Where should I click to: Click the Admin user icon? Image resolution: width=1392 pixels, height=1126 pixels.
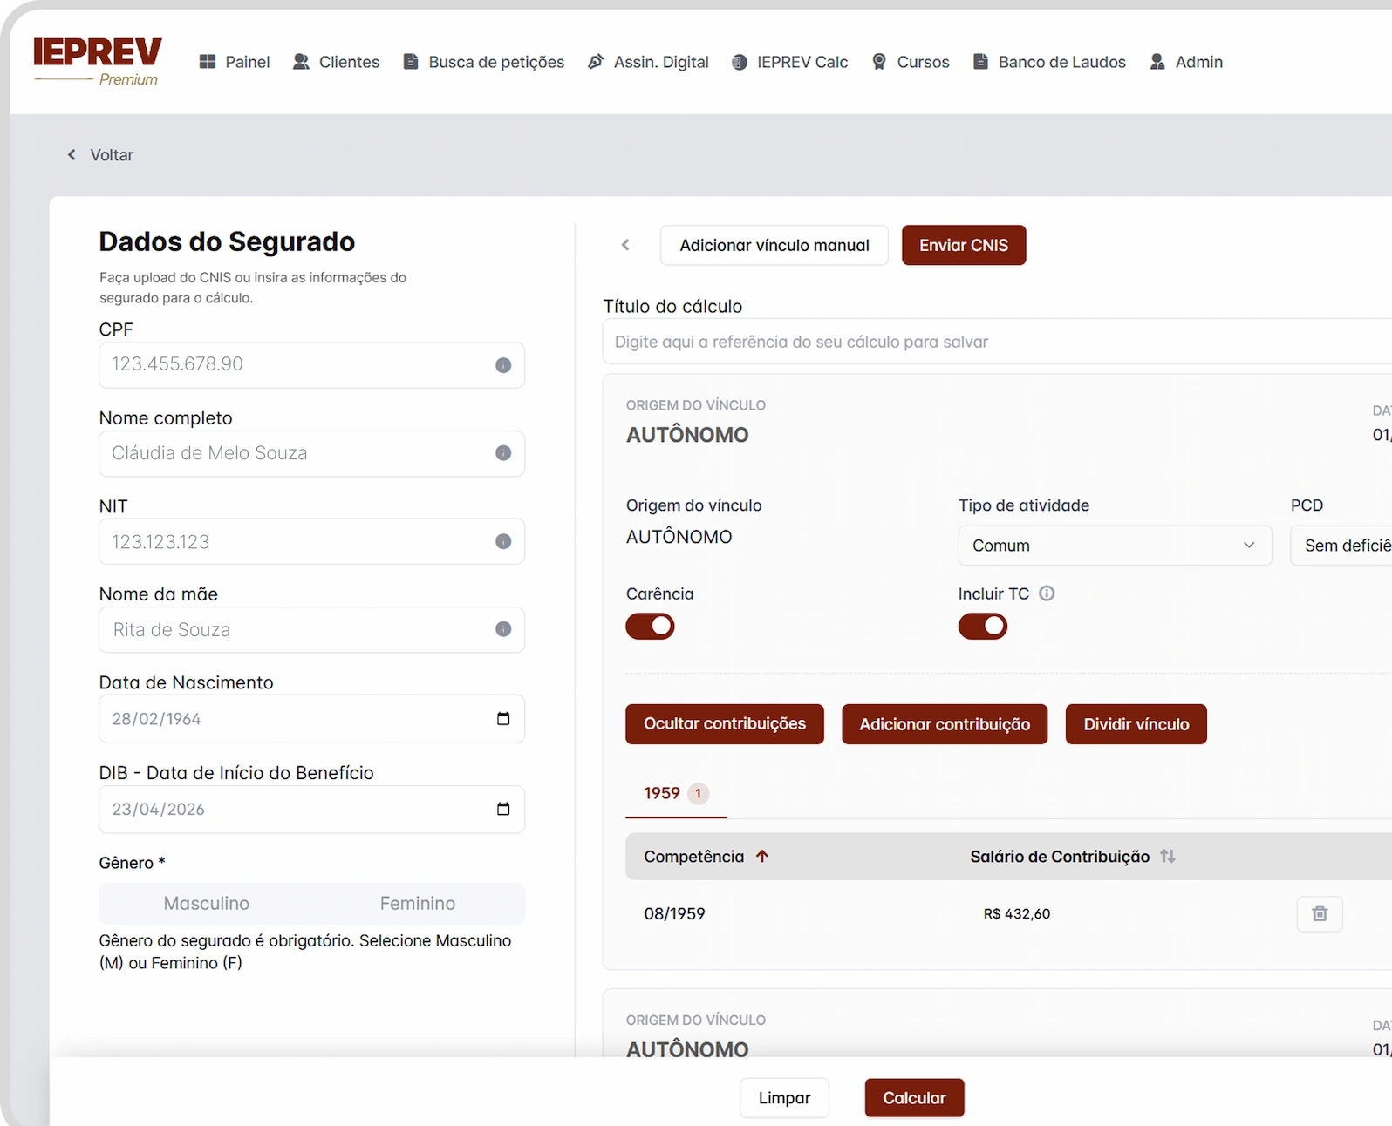click(1157, 62)
